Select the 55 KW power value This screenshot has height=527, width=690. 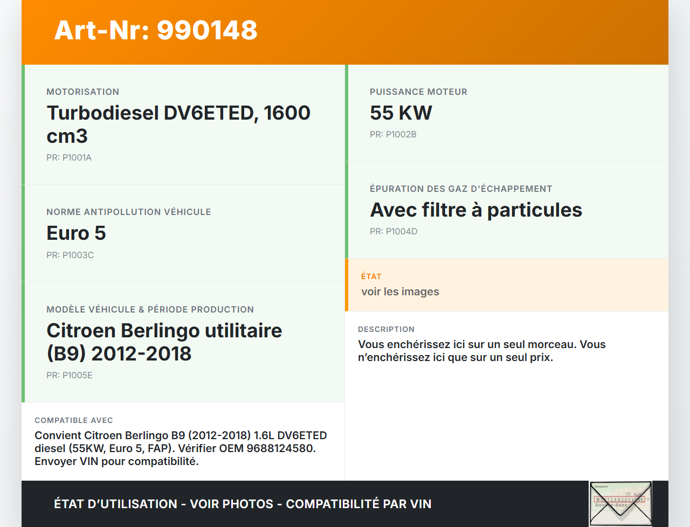(x=401, y=113)
